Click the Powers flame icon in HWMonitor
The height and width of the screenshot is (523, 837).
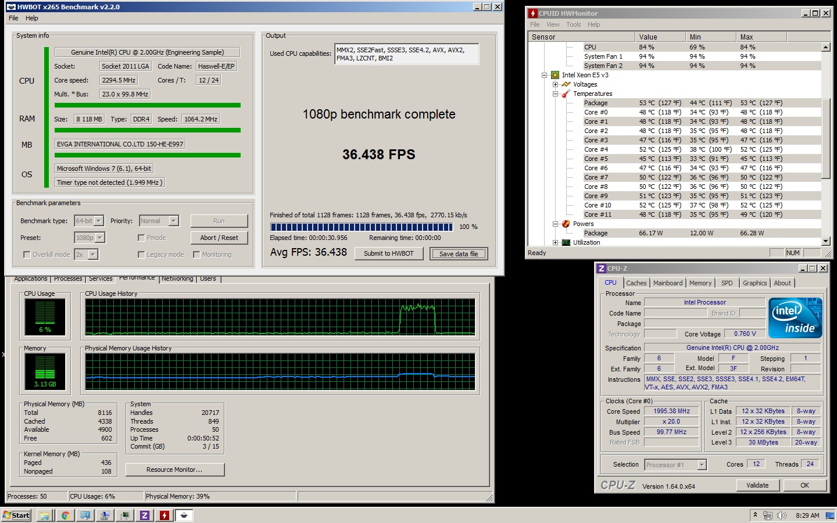click(566, 224)
